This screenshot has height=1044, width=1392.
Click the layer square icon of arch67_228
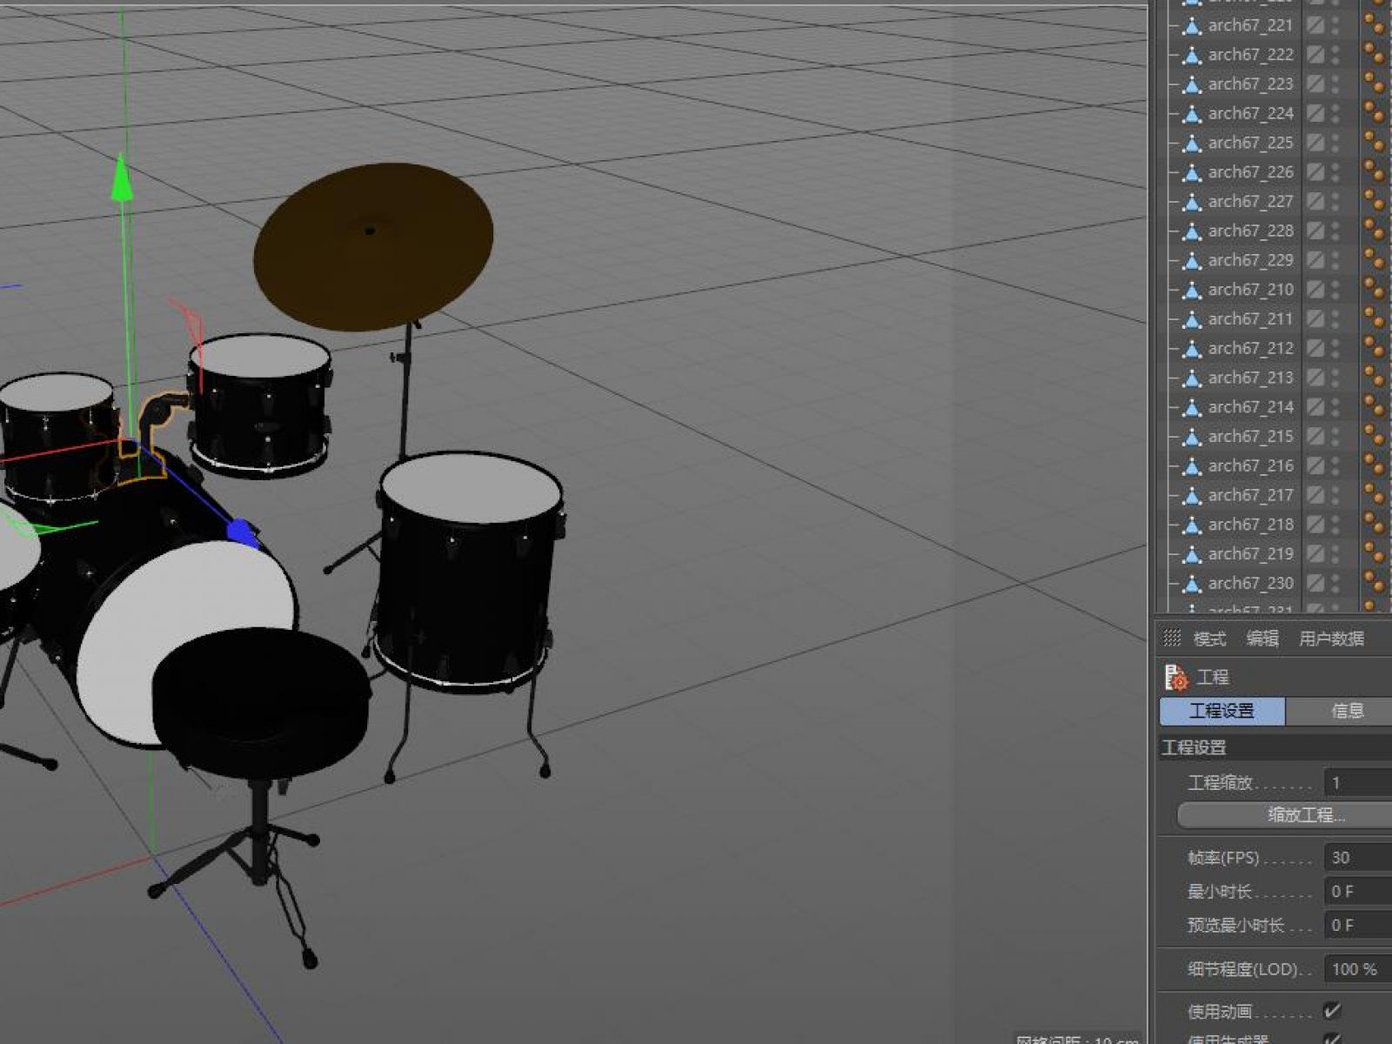[1315, 231]
